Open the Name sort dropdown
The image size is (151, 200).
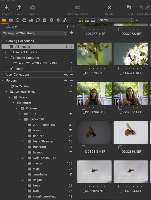pos(116,20)
